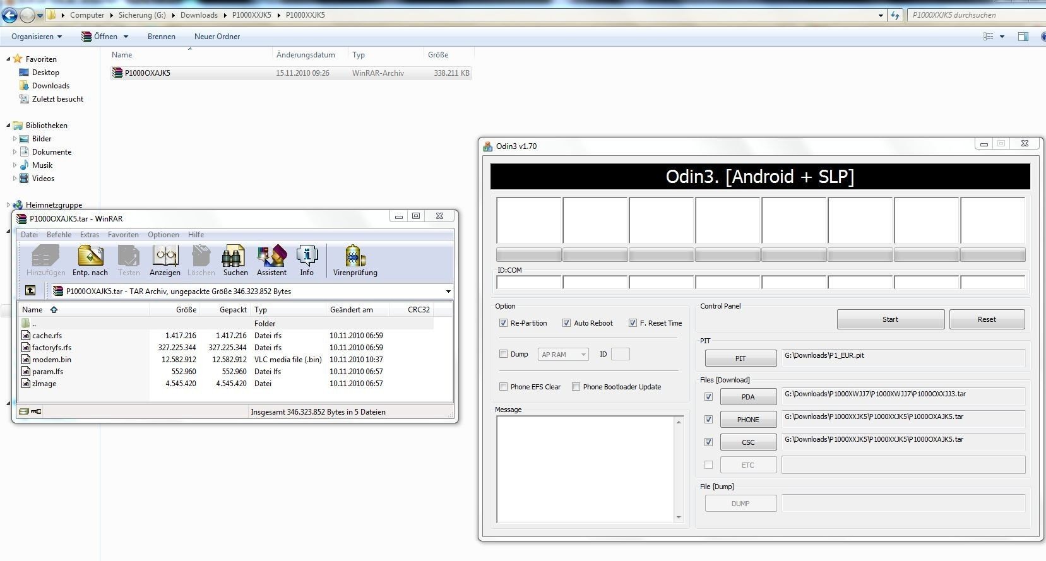Open the Organisieren dropdown menu

37,37
